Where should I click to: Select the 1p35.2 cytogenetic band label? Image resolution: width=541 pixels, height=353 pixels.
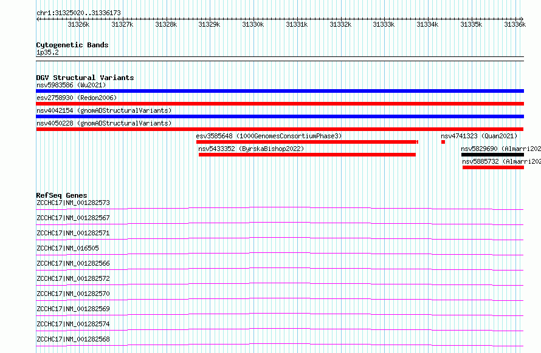pos(47,52)
